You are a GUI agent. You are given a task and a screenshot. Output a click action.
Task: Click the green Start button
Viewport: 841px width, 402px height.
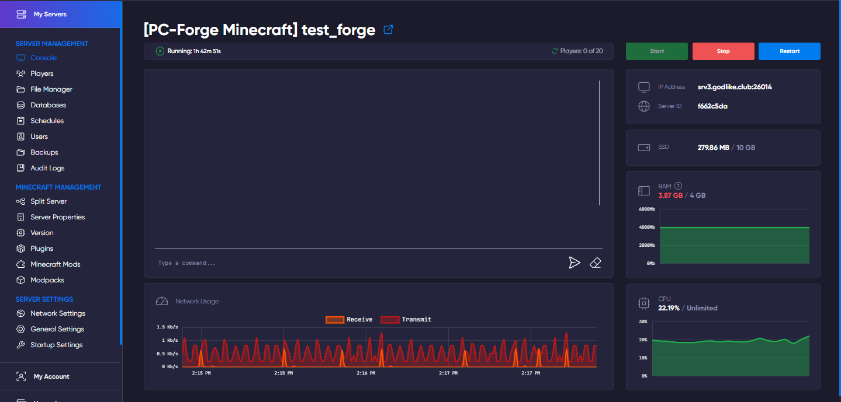click(656, 51)
